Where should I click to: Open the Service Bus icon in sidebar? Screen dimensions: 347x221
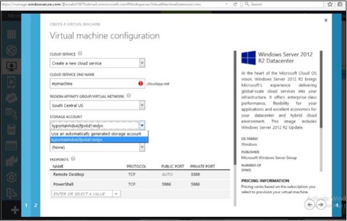(12, 193)
